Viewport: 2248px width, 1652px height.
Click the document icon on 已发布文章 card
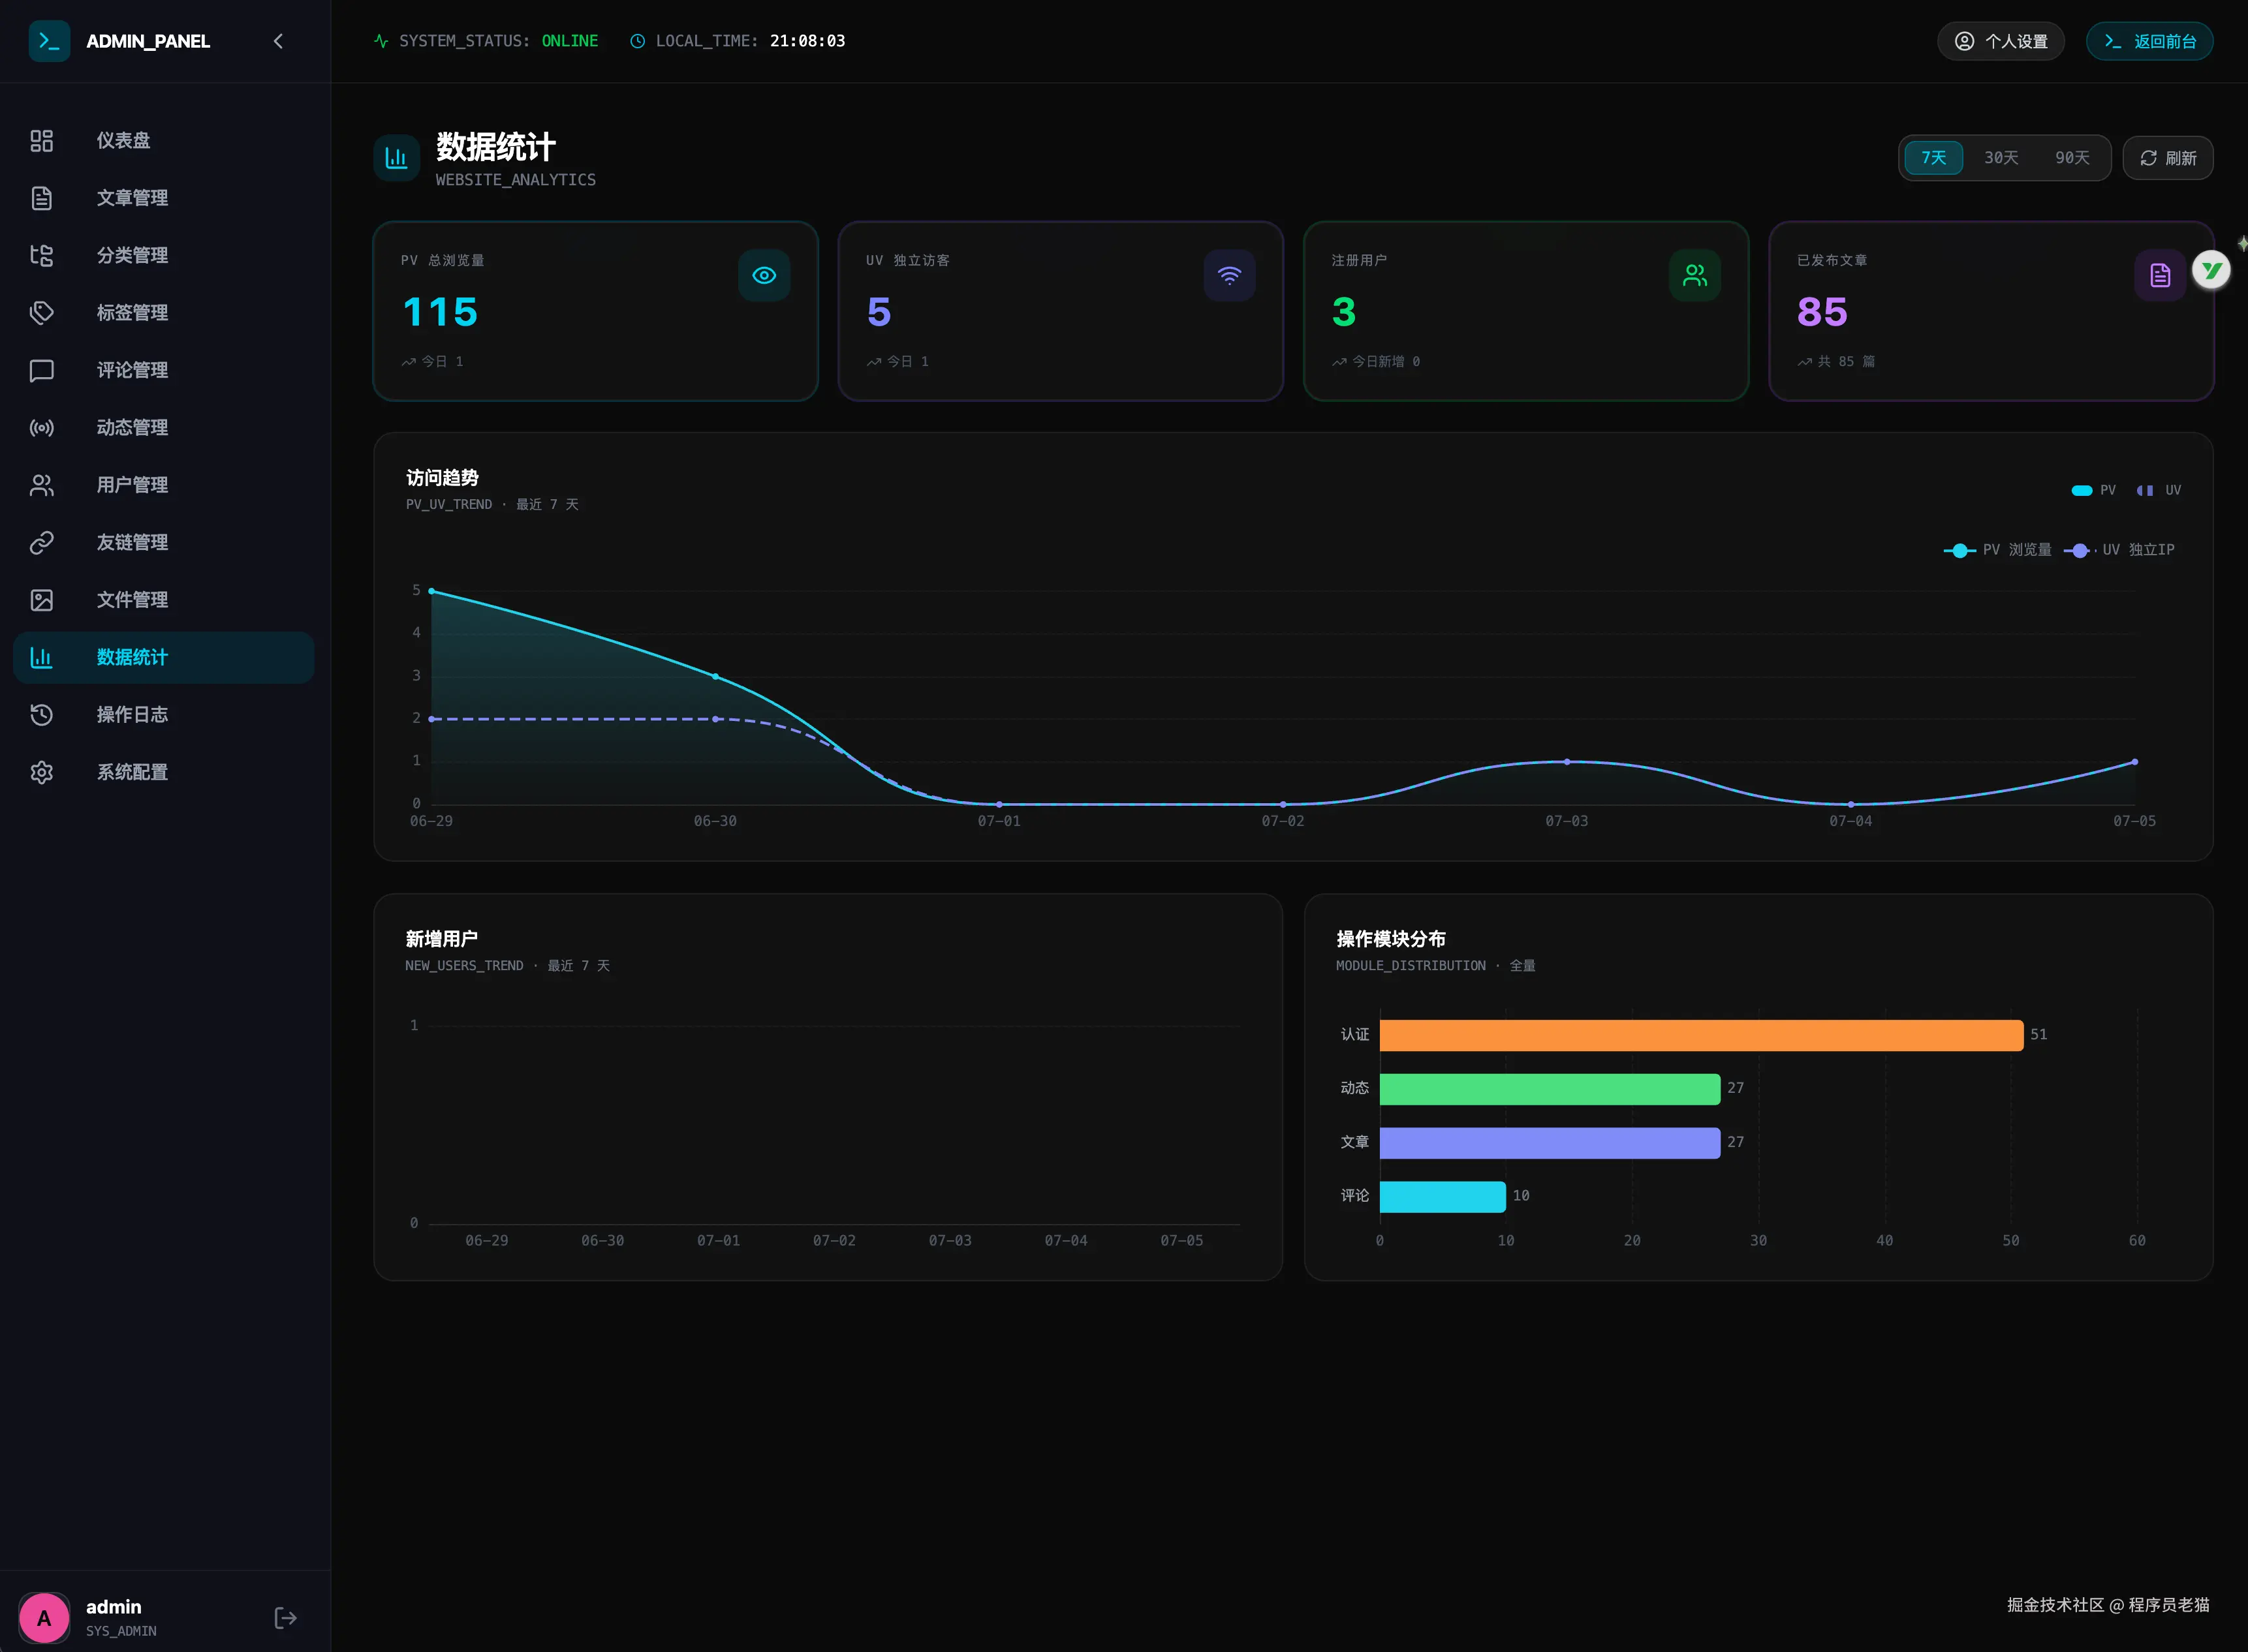2160,275
